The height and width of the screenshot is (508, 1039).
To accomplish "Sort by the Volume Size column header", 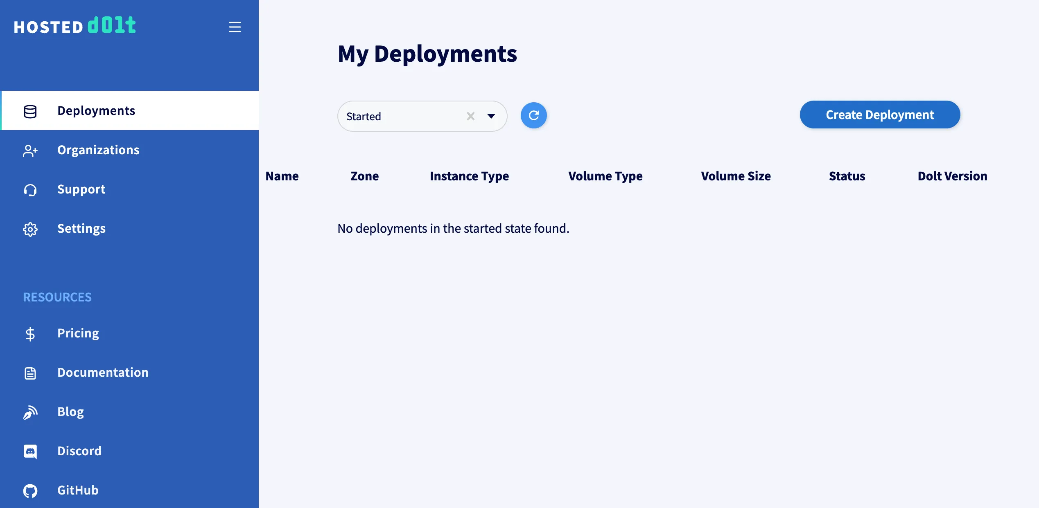I will tap(735, 176).
